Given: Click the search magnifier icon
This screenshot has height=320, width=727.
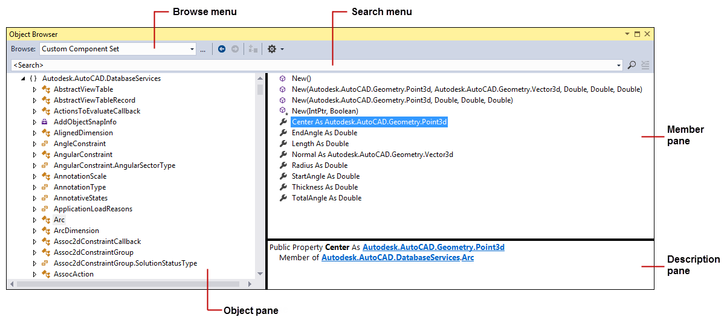Looking at the screenshot, I should [x=632, y=65].
